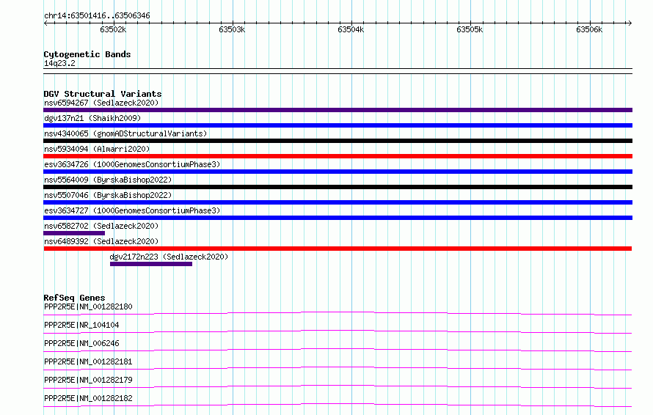Viewport: 653px width, 415px height.
Task: Select the blue bar under esv3634727
Action: pos(338,218)
